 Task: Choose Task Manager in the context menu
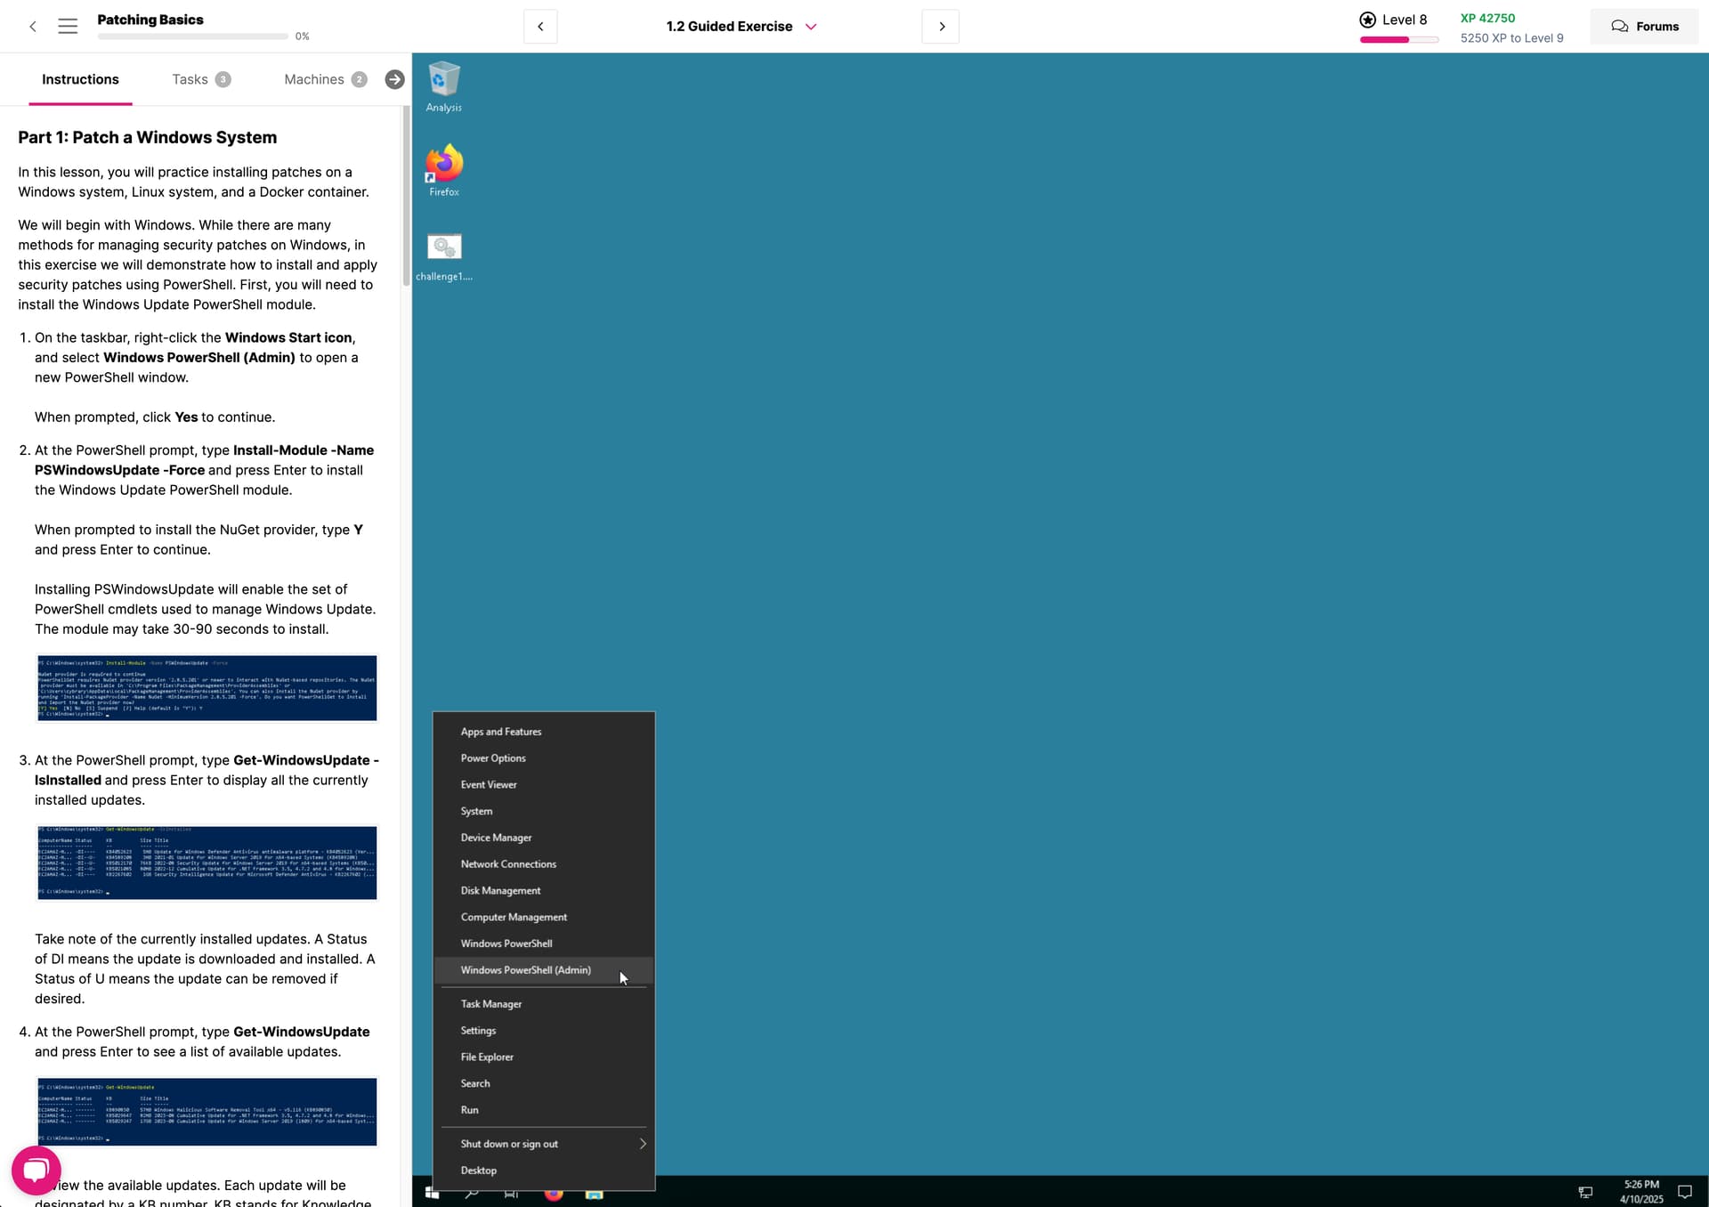(x=491, y=1004)
